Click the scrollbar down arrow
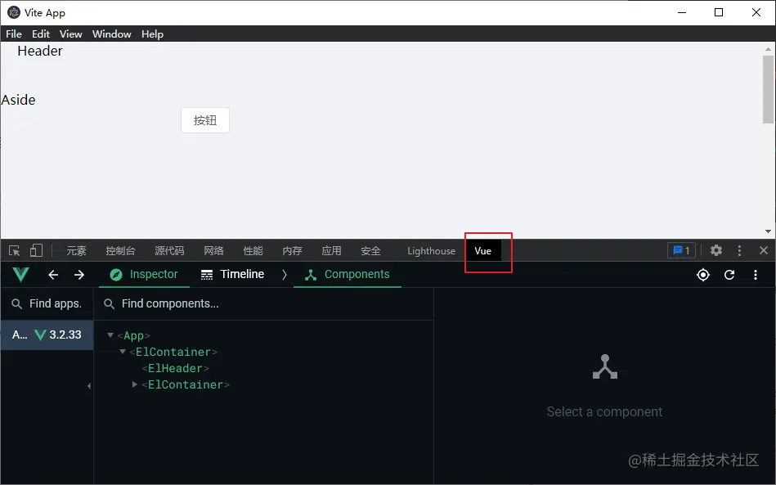Viewport: 776px width, 485px height. tap(768, 231)
